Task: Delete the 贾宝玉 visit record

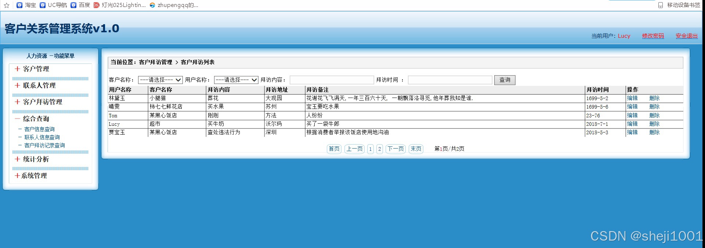Action: point(654,132)
